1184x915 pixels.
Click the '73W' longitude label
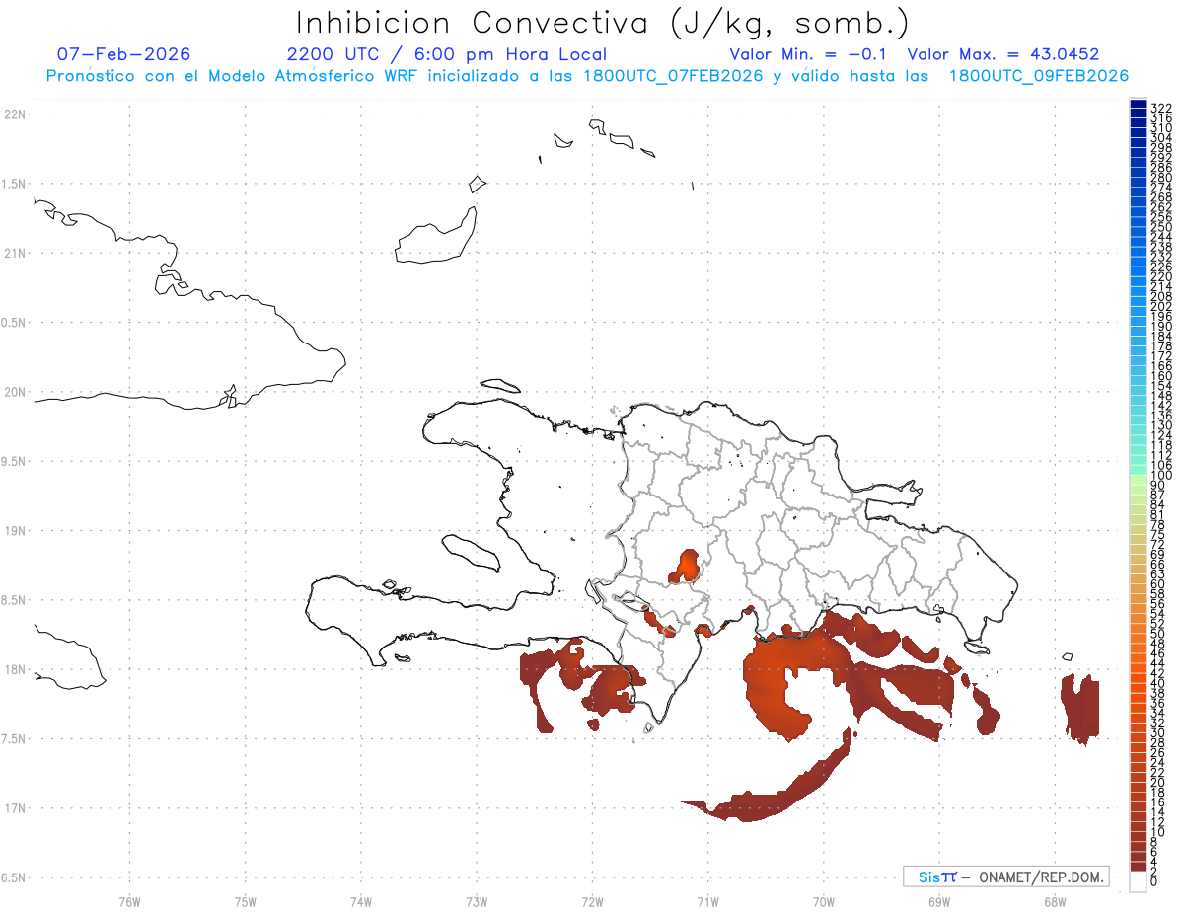coord(477,901)
